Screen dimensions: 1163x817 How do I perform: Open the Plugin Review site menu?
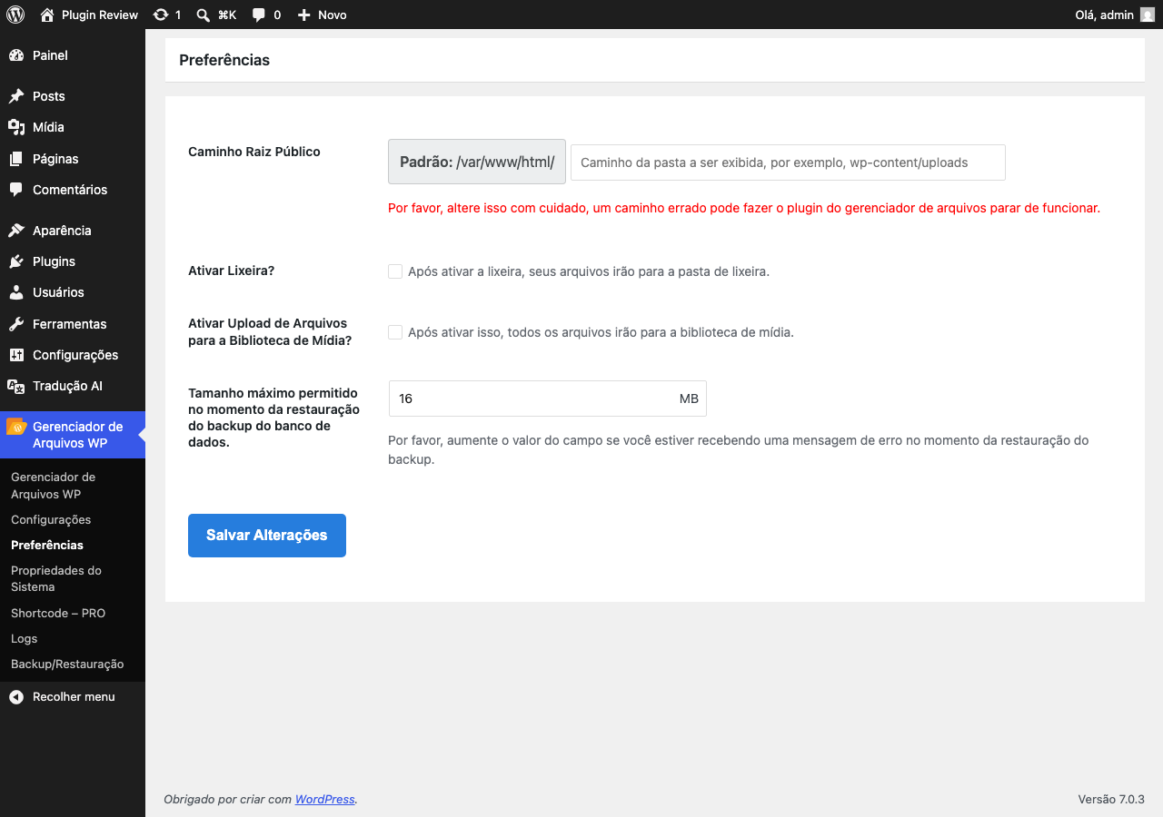(89, 15)
